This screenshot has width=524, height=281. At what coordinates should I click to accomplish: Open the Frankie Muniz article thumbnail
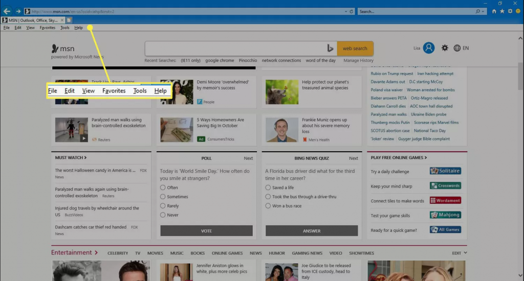click(282, 129)
